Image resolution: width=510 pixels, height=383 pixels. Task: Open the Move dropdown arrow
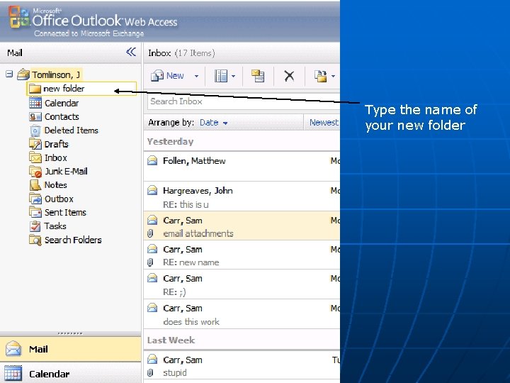click(333, 76)
